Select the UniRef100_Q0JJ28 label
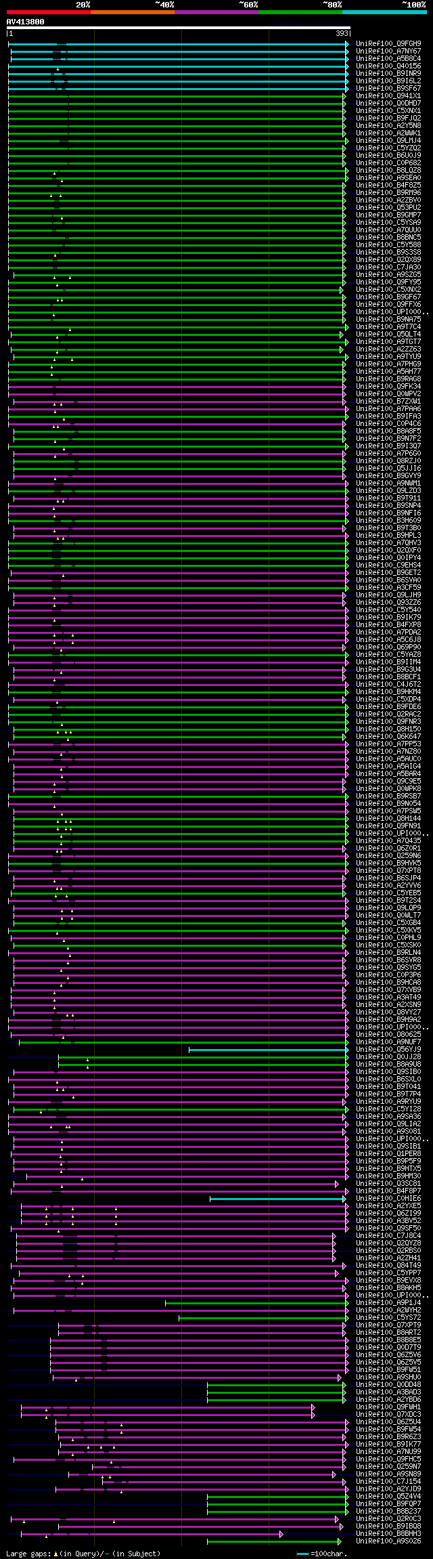 click(x=388, y=1057)
